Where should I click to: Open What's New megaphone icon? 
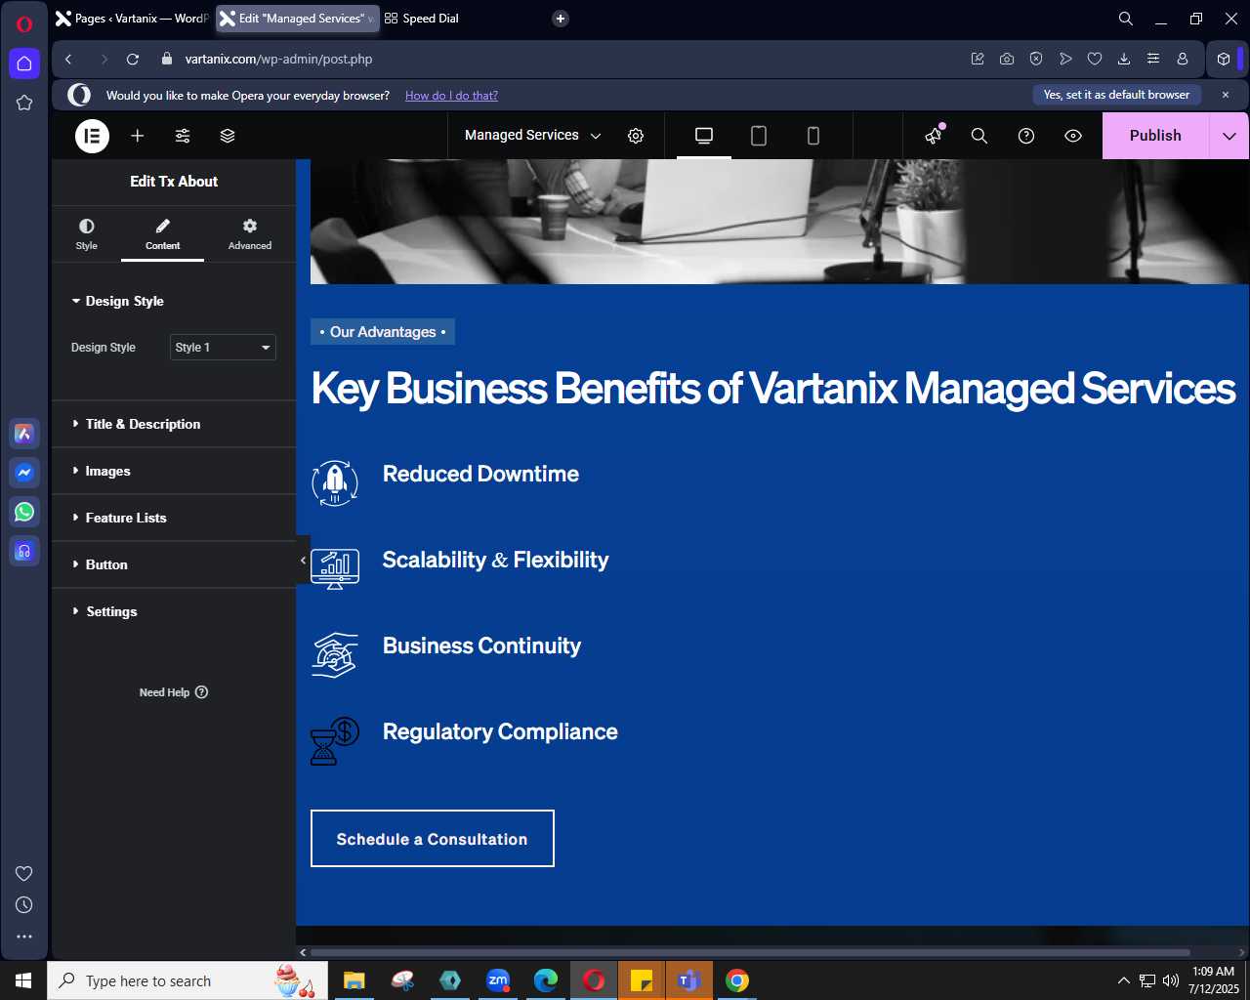pyautogui.click(x=934, y=136)
